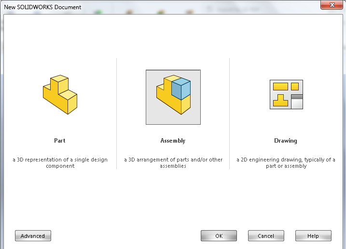This screenshot has width=346, height=249.
Task: Open Help for new documents
Action: click(313, 236)
